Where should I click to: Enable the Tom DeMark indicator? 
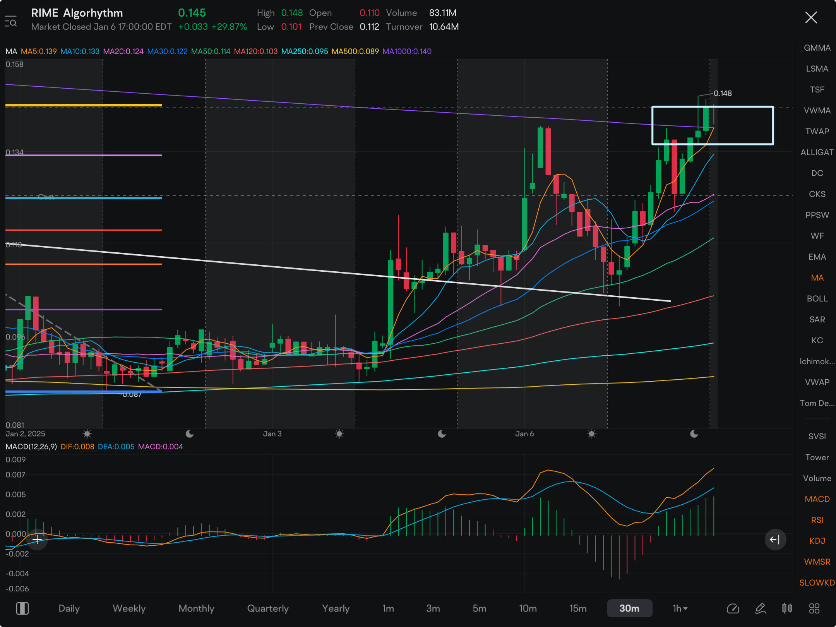click(x=817, y=403)
